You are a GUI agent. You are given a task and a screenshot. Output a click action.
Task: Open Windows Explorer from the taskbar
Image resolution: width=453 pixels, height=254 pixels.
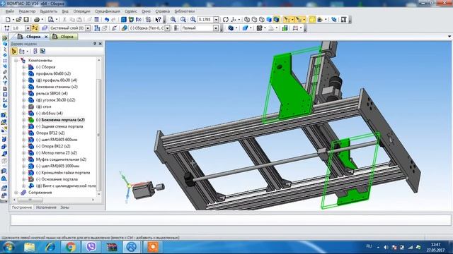coord(29,247)
